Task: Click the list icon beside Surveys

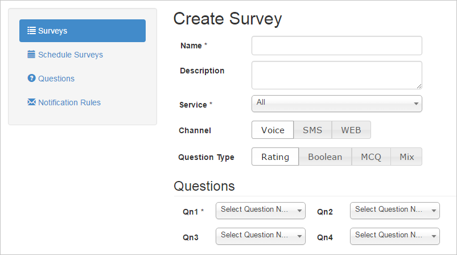Action: coord(31,31)
